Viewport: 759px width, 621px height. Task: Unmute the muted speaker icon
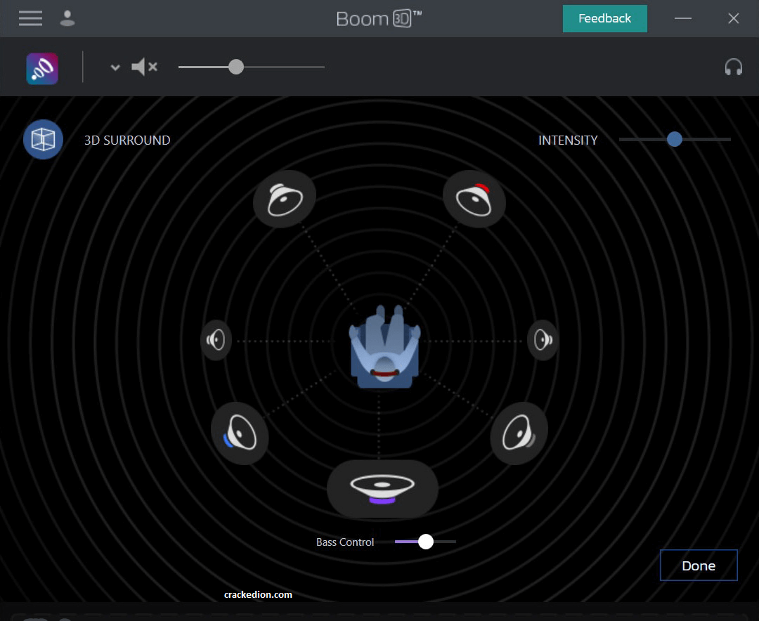[144, 67]
